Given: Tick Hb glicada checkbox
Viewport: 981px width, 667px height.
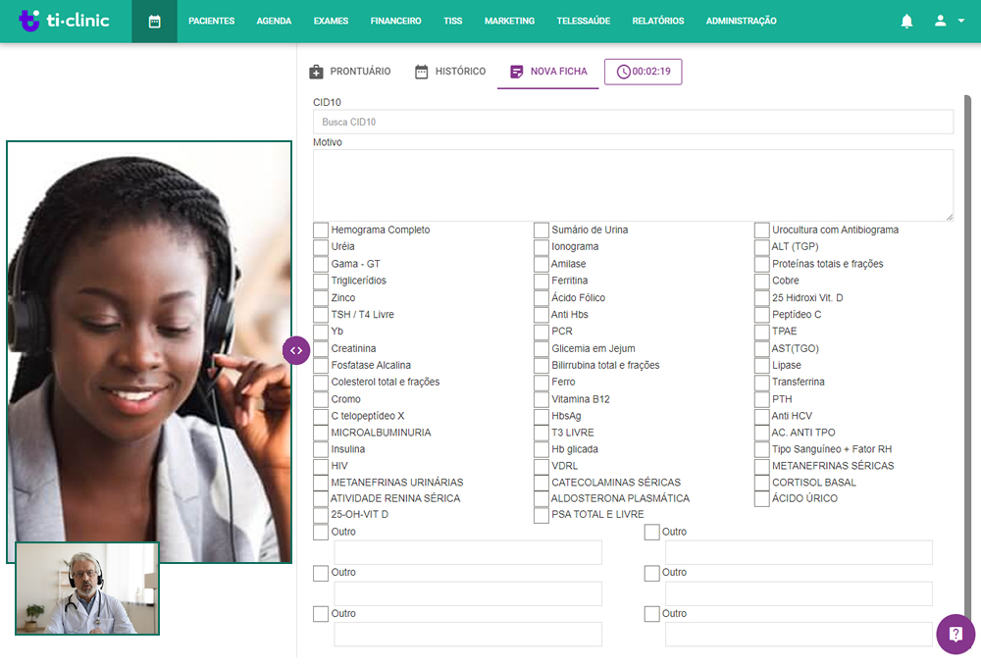Looking at the screenshot, I should tap(542, 449).
